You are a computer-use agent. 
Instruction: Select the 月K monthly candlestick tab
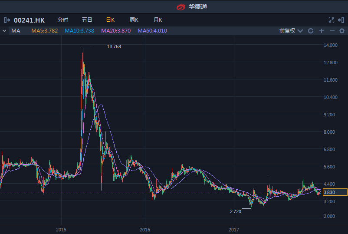158,20
